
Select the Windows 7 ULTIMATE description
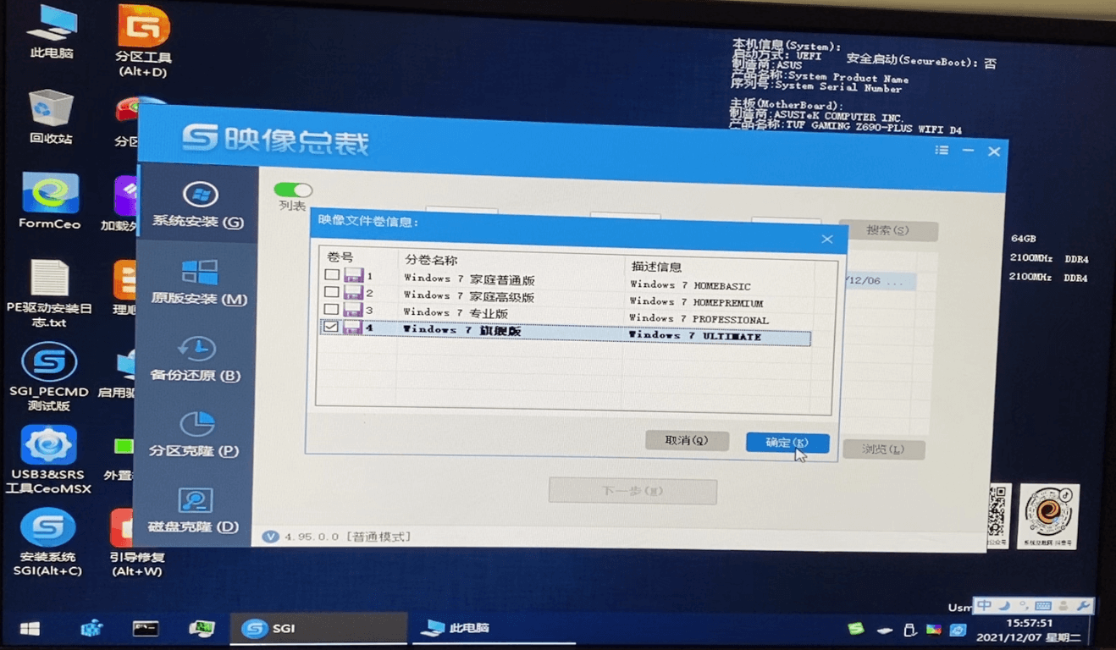pos(694,336)
